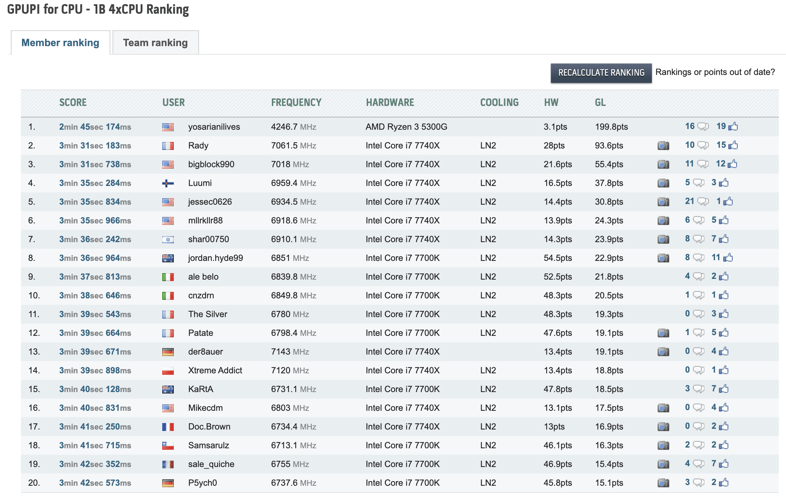Open Xtreme Addict's comment bubble
This screenshot has height=498, width=786.
698,370
